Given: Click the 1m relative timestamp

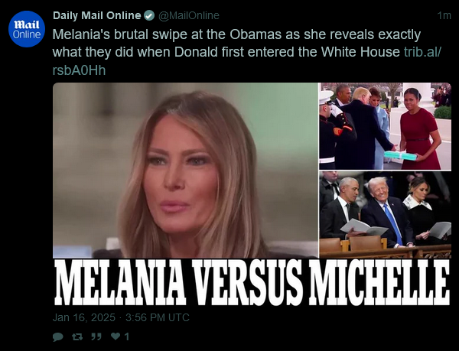Looking at the screenshot, I should [444, 15].
